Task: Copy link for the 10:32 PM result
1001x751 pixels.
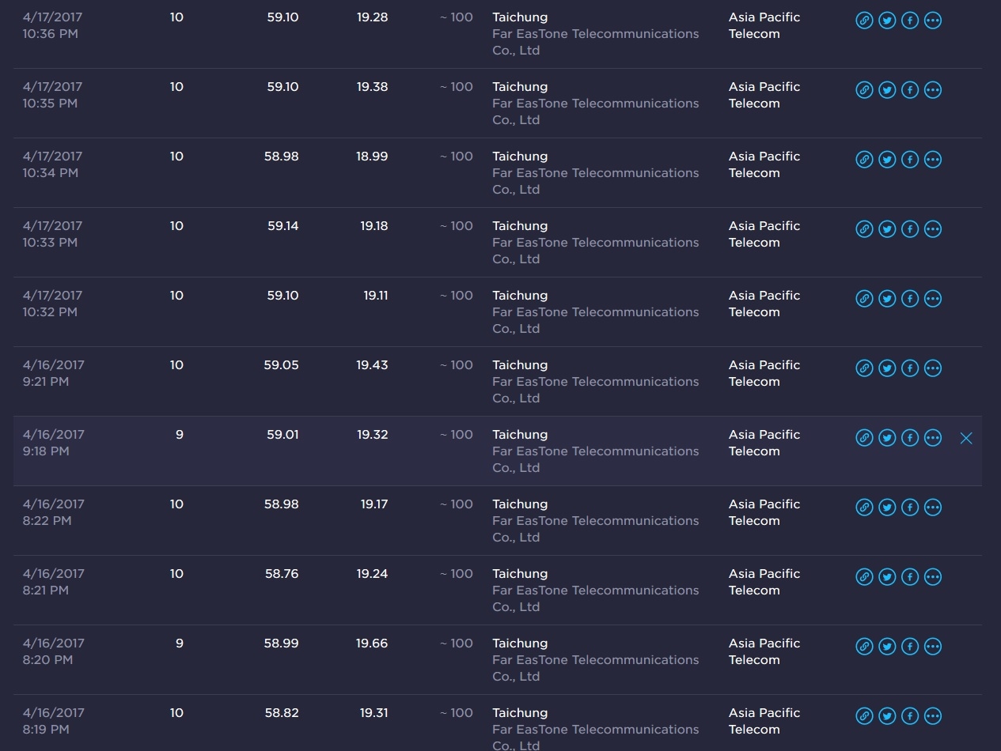Action: point(864,299)
